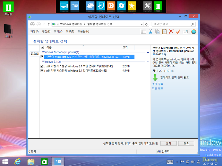Launch the orange media player dock icon

tap(111, 6)
